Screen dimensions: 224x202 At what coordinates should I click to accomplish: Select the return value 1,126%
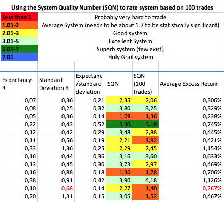(191, 180)
